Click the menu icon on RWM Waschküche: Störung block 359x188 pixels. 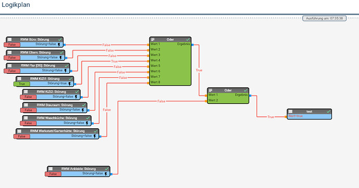pyautogui.click(x=26, y=118)
